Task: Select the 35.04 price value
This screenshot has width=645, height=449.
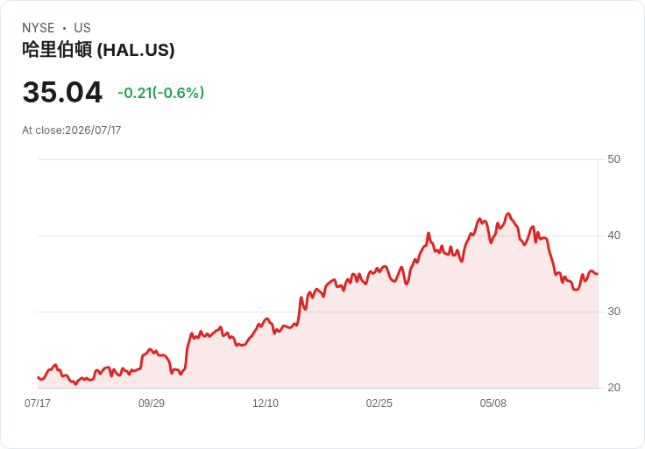Action: point(62,92)
